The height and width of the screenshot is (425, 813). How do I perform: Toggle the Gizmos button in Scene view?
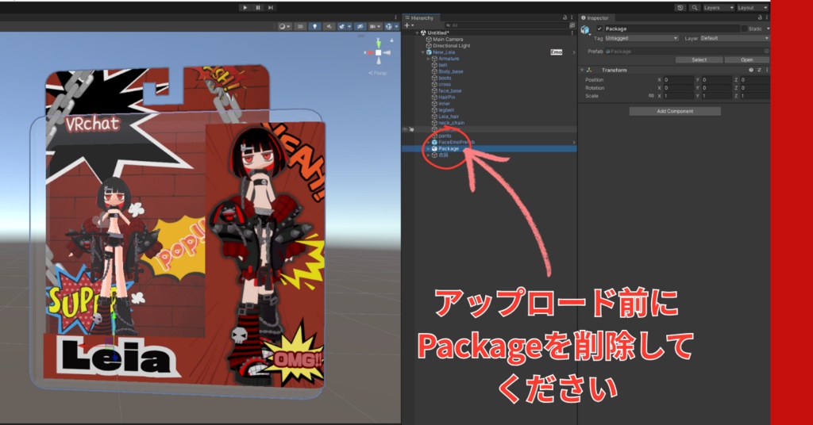click(388, 26)
